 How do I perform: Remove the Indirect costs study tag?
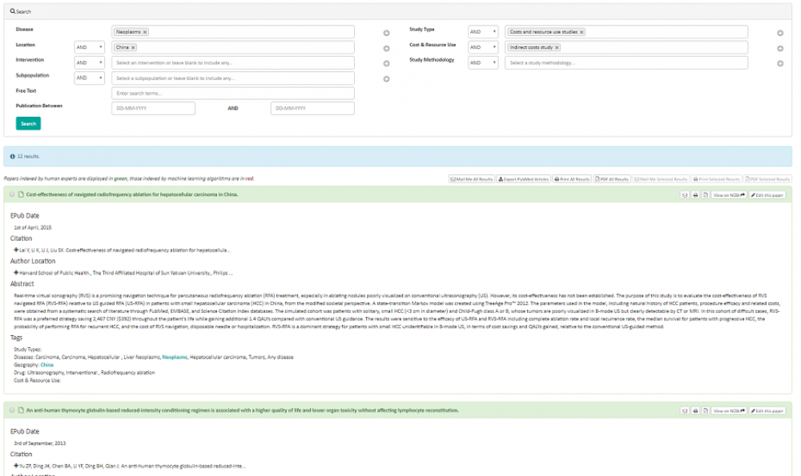[x=557, y=47]
